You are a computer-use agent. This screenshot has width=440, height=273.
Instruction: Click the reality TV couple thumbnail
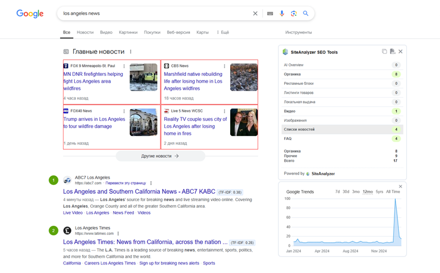pyautogui.click(x=244, y=122)
